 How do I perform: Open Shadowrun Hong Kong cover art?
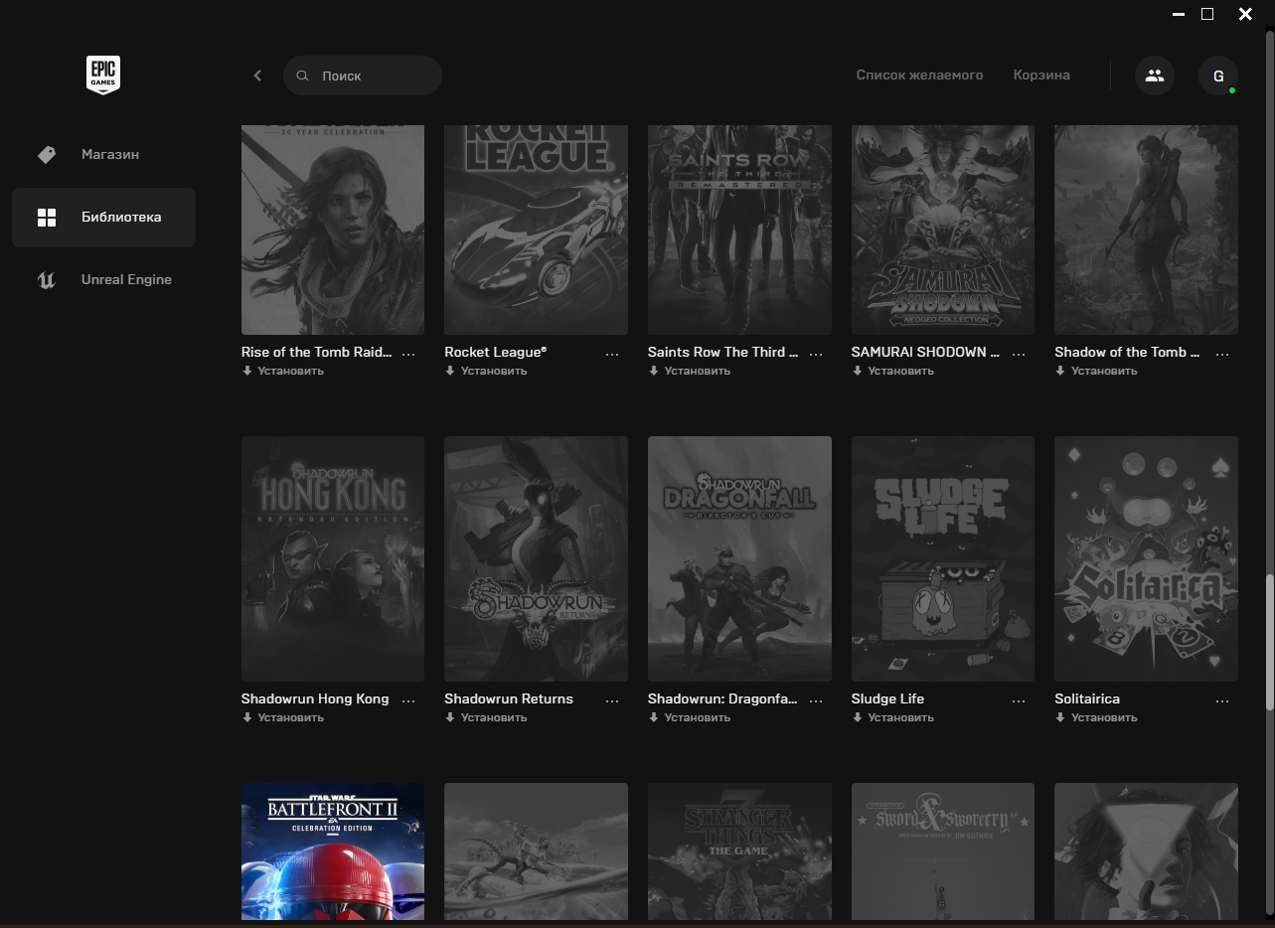333,558
